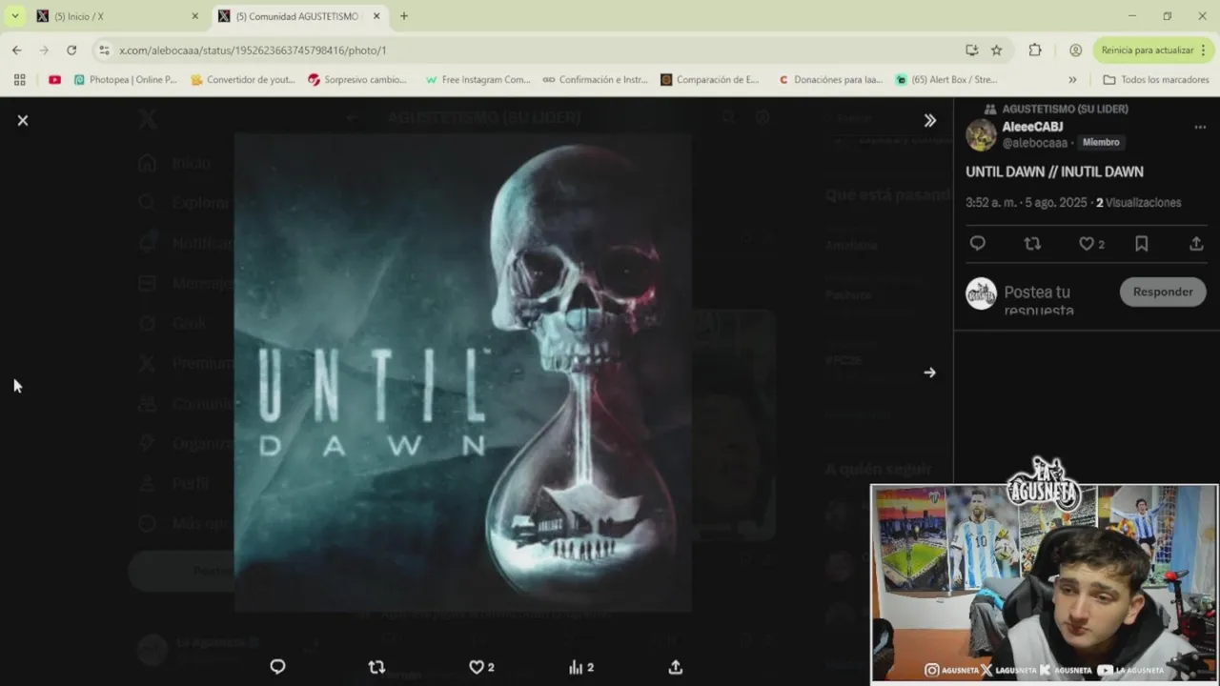Bookmark this page with the star

(996, 50)
